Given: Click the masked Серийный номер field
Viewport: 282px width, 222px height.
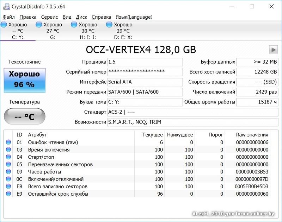Looking at the screenshot, I should [x=145, y=72].
